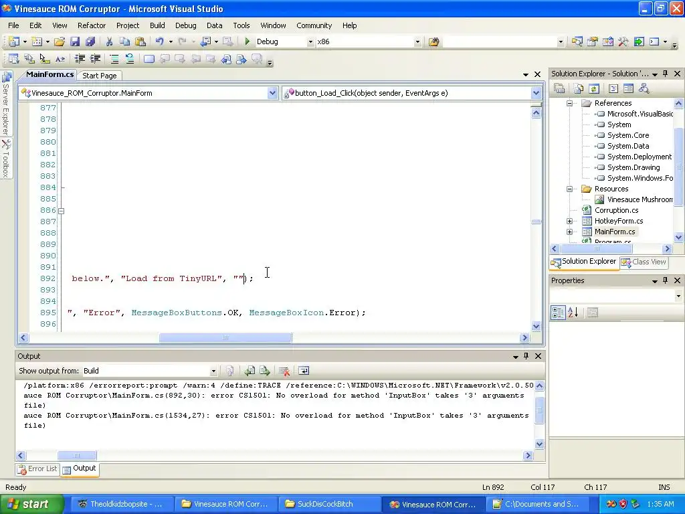This screenshot has width=685, height=514.
Task: Open the Debug menu in menu bar
Action: pyautogui.click(x=186, y=25)
